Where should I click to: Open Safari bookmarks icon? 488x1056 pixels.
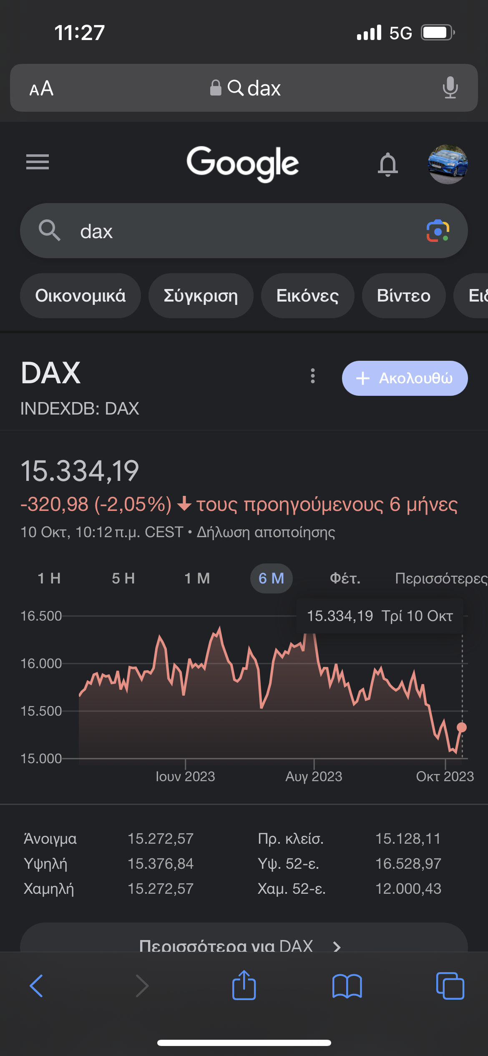[x=347, y=986]
